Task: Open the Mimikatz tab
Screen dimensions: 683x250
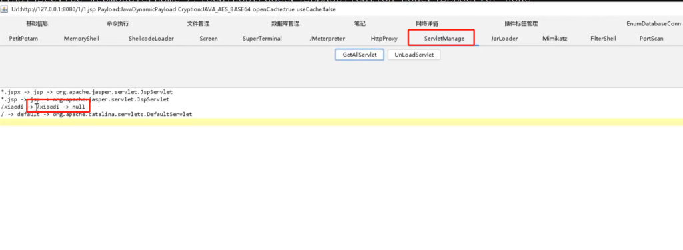Action: coord(554,38)
